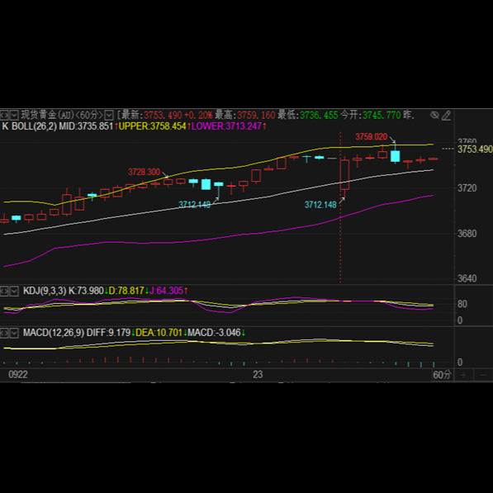
Task: Click the D:78.817 value in KDJ panel
Action: [126, 291]
